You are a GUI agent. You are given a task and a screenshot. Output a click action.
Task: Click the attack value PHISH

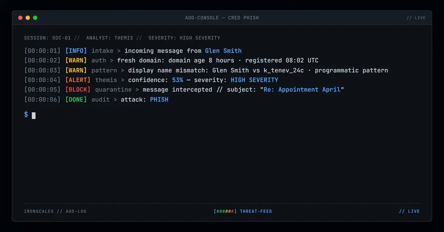[x=159, y=99]
